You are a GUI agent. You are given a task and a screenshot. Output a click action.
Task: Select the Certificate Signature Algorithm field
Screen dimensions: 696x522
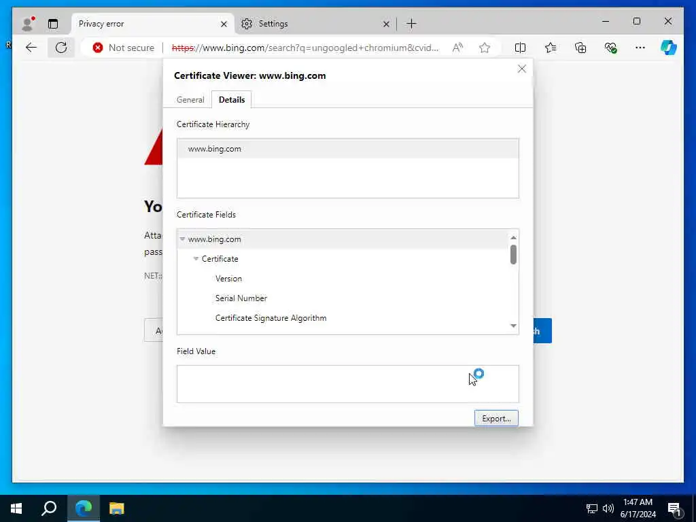(271, 318)
